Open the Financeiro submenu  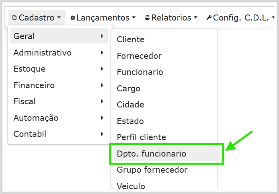34,85
